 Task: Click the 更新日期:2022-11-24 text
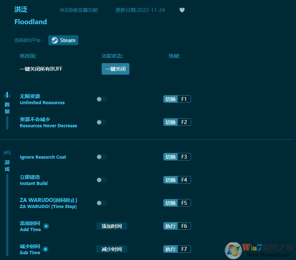coord(140,10)
